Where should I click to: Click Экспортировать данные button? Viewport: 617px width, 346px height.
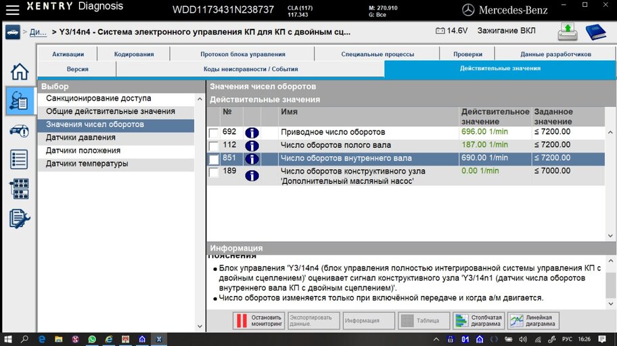pyautogui.click(x=314, y=321)
